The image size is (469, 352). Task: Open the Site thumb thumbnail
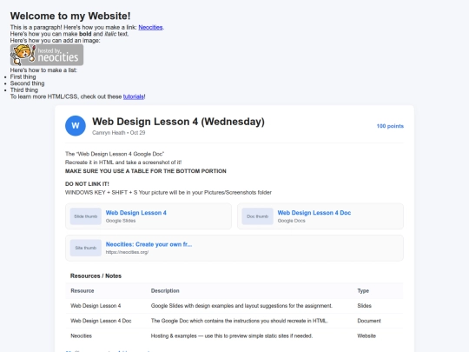click(x=85, y=248)
